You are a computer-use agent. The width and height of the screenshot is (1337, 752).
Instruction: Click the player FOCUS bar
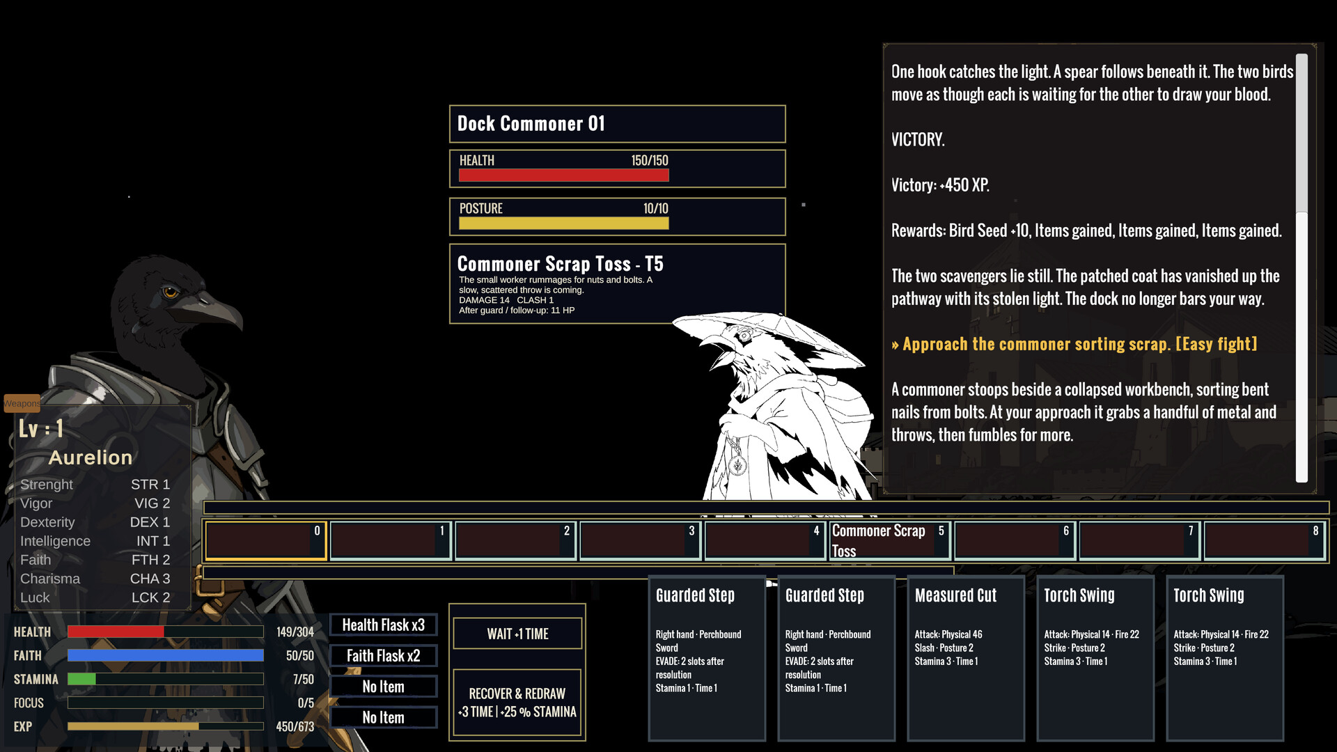click(165, 703)
